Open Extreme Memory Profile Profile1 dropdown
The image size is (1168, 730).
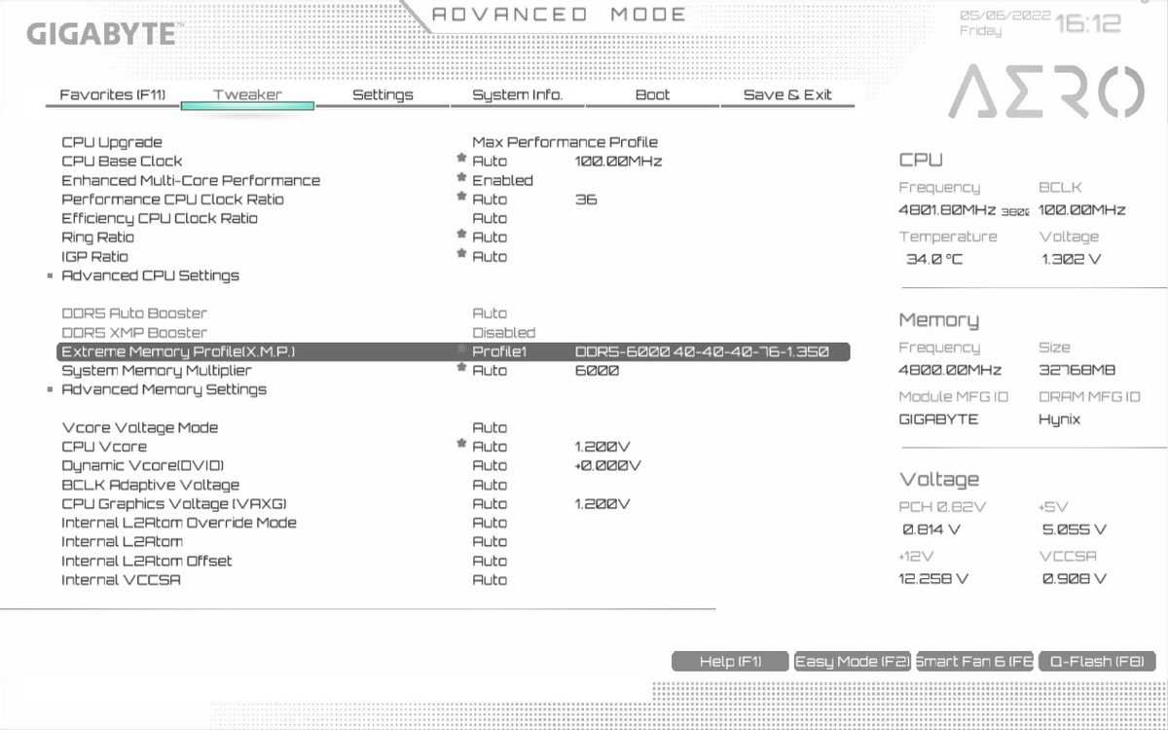point(498,351)
